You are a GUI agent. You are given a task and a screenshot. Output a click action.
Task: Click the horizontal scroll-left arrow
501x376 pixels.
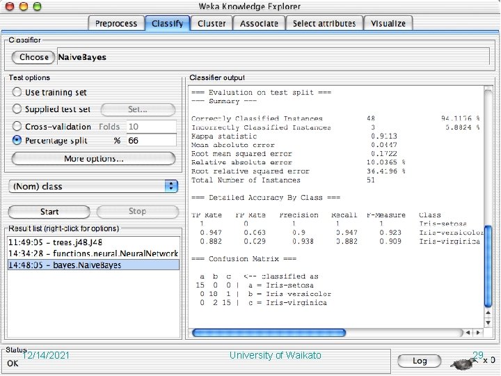(x=468, y=333)
